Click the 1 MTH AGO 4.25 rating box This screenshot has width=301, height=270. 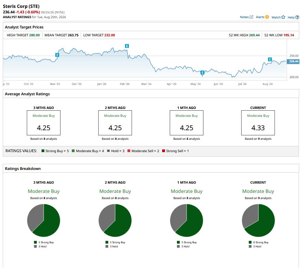[186, 123]
